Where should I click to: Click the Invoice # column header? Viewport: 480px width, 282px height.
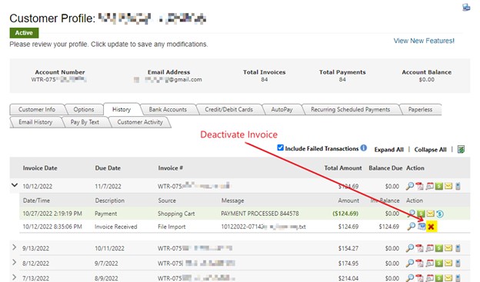click(x=171, y=168)
